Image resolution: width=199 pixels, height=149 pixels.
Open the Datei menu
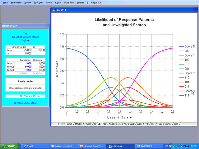pyautogui.click(x=6, y=2)
